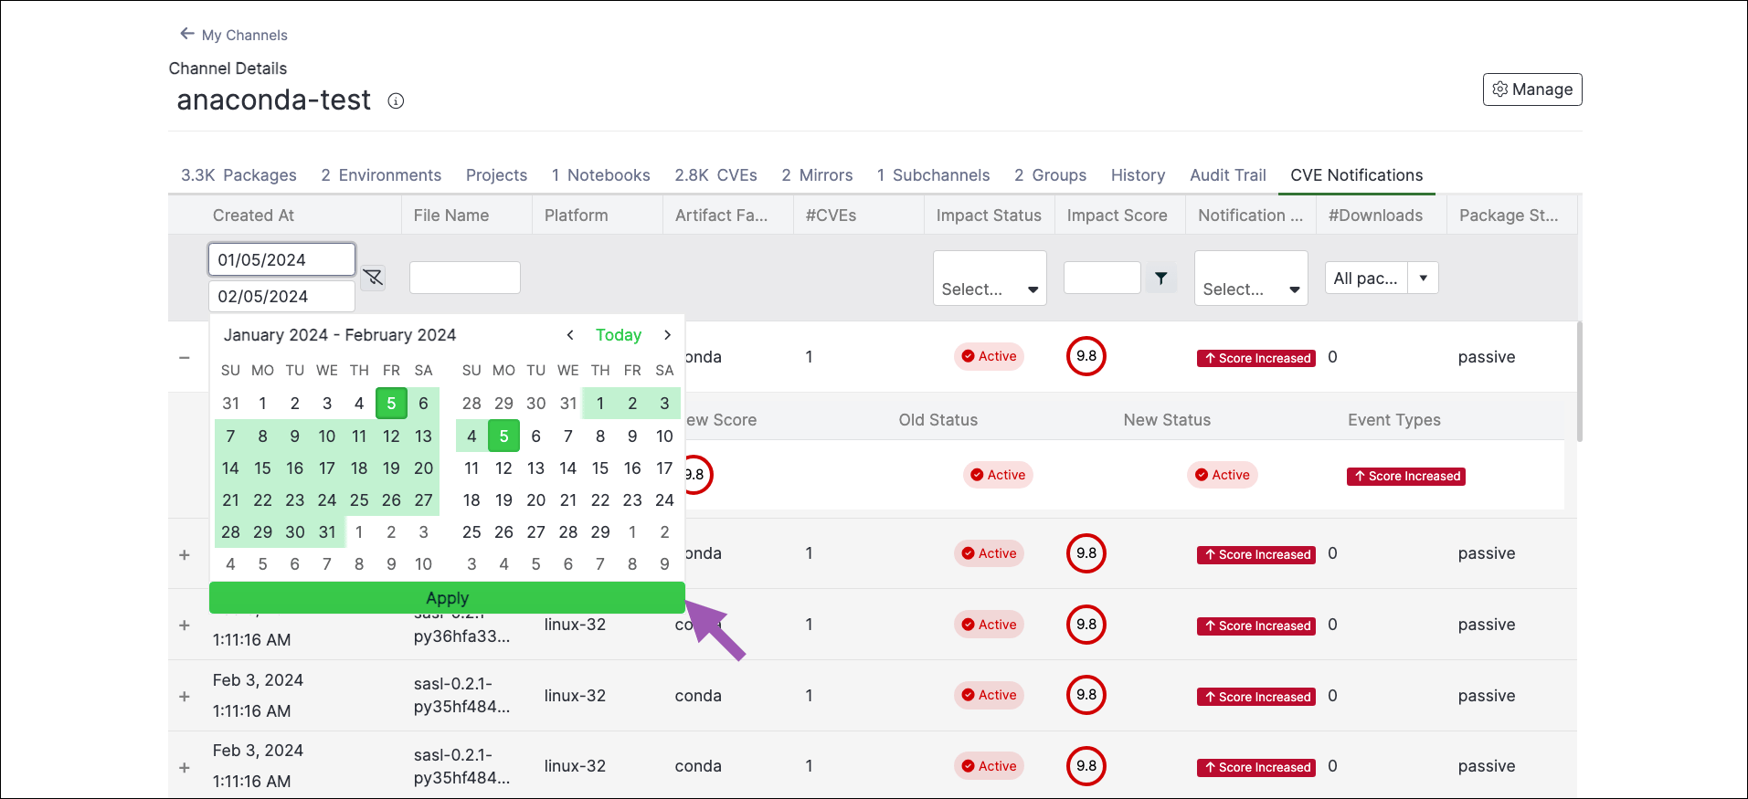1748x799 pixels.
Task: Click Active badge in py36hfa33 row
Action: pos(989,625)
